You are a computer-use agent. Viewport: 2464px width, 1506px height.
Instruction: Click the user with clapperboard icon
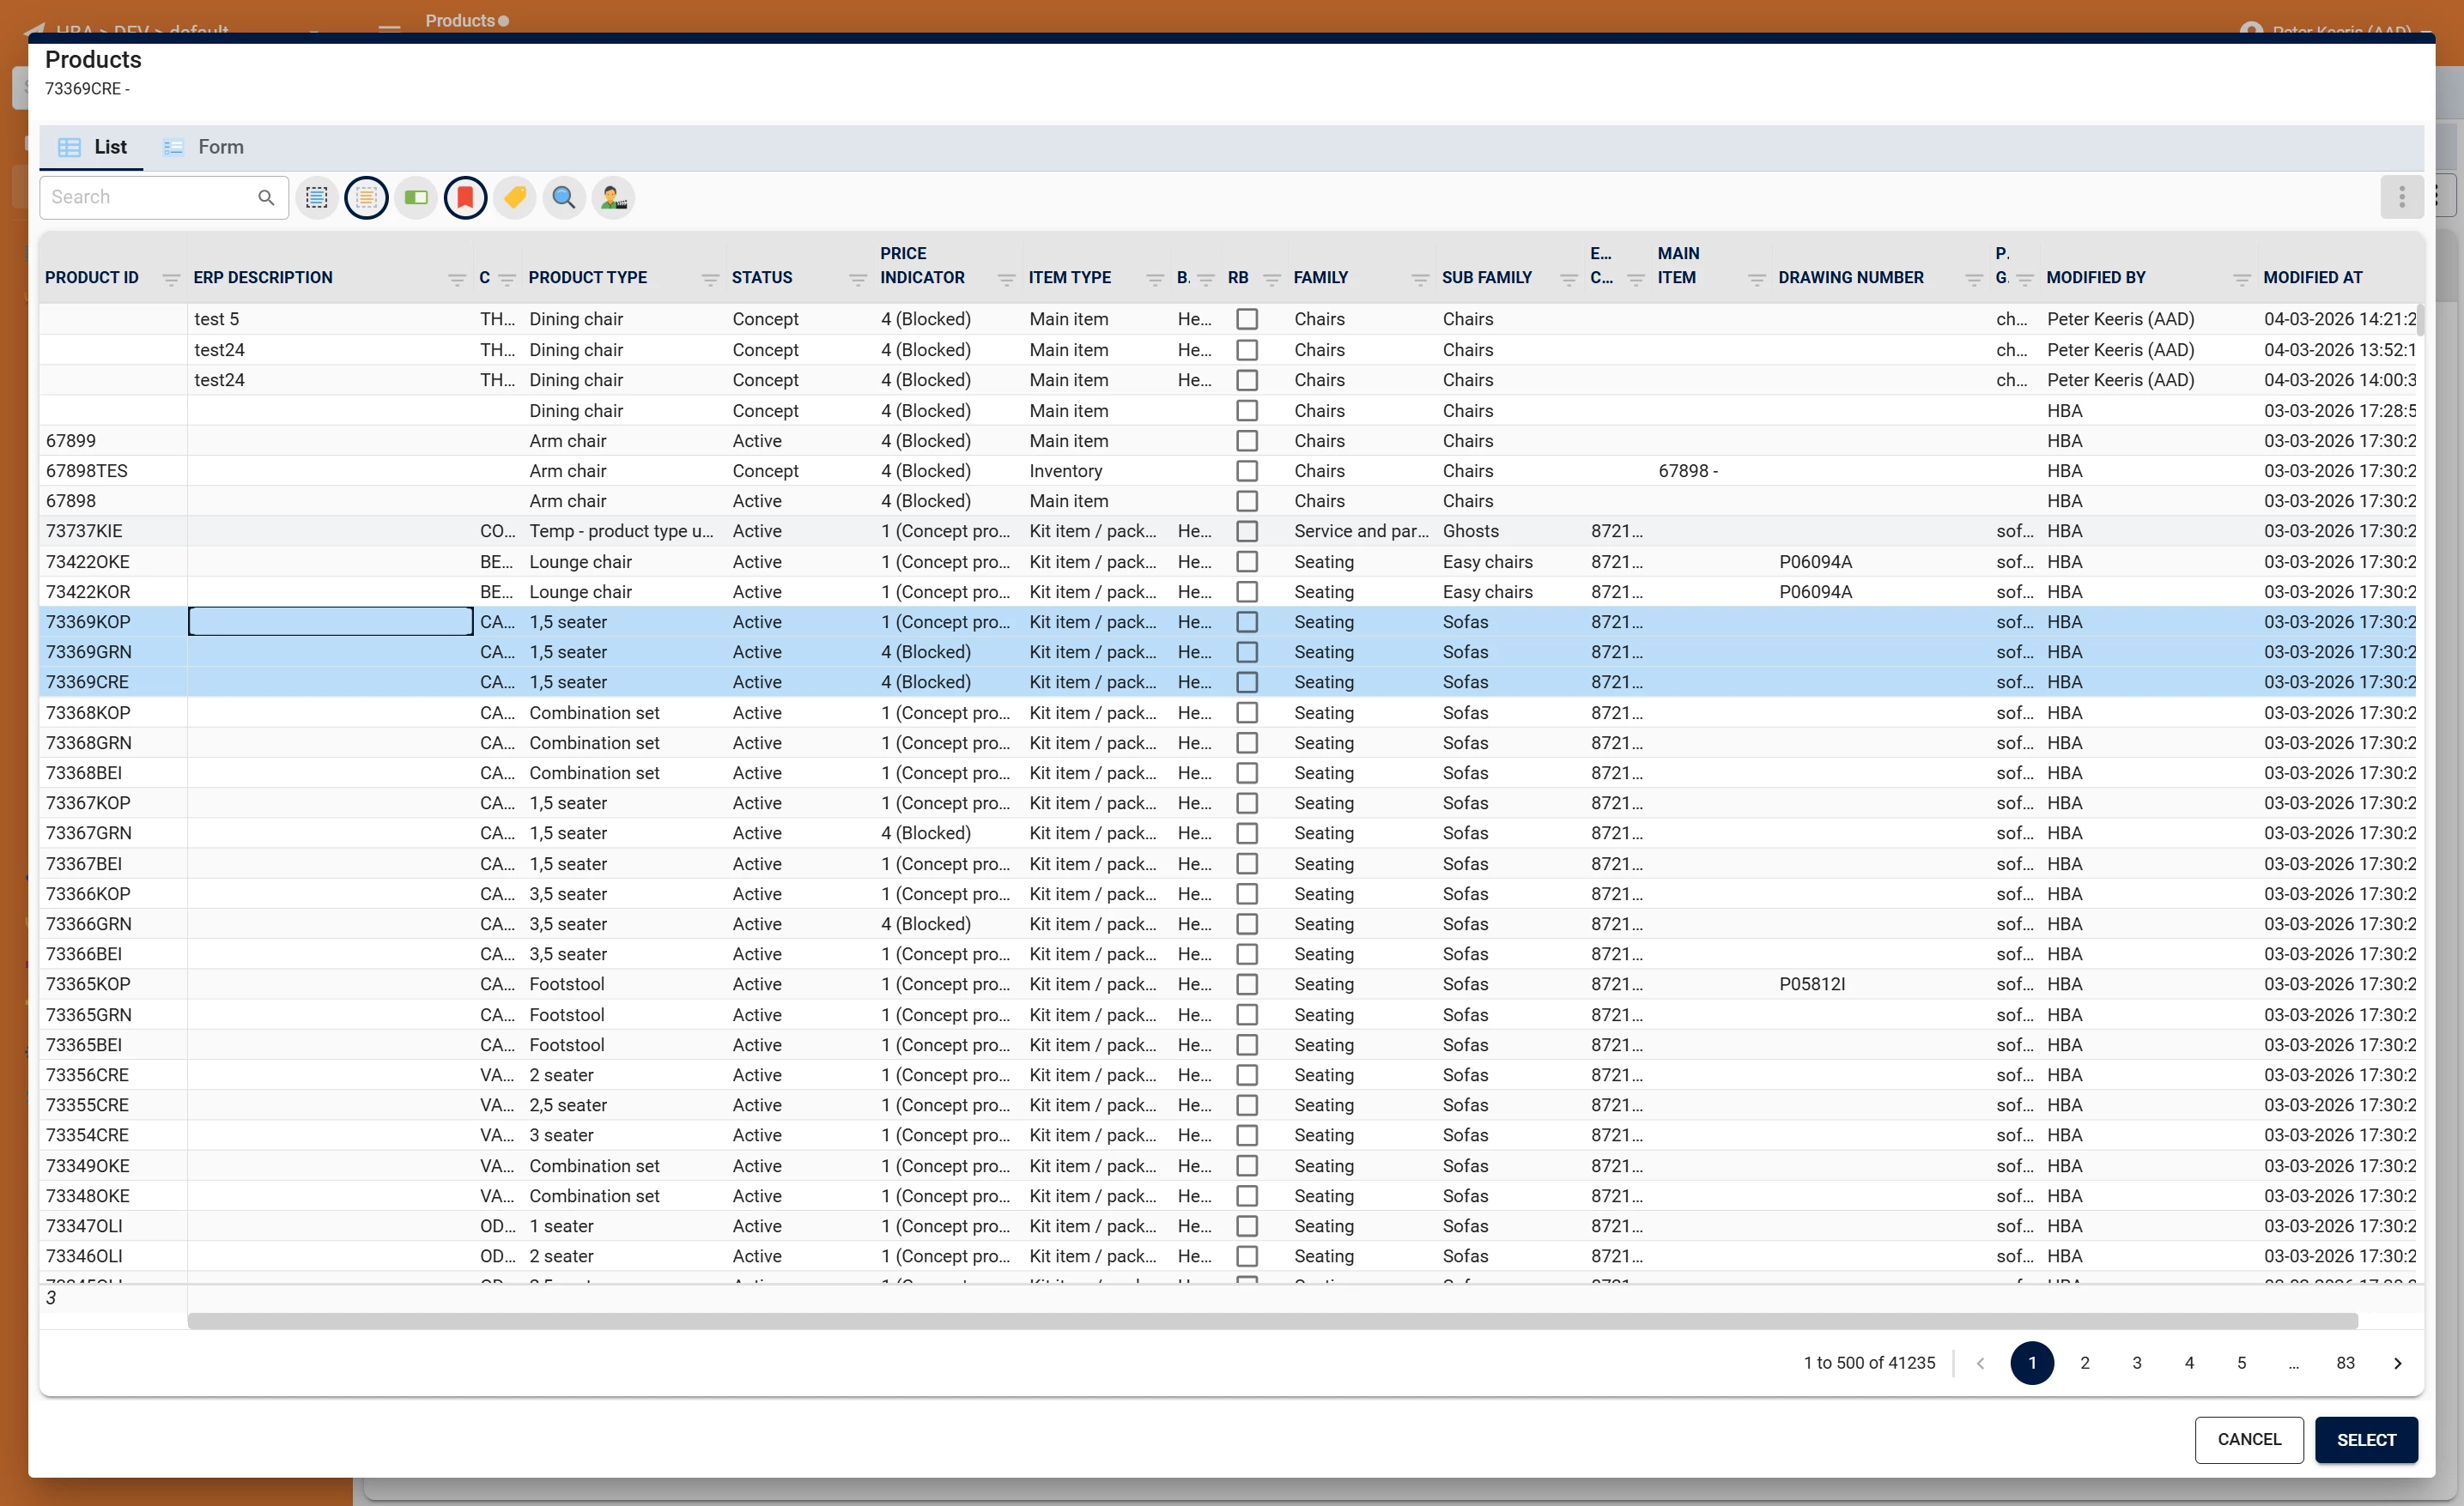tap(613, 198)
